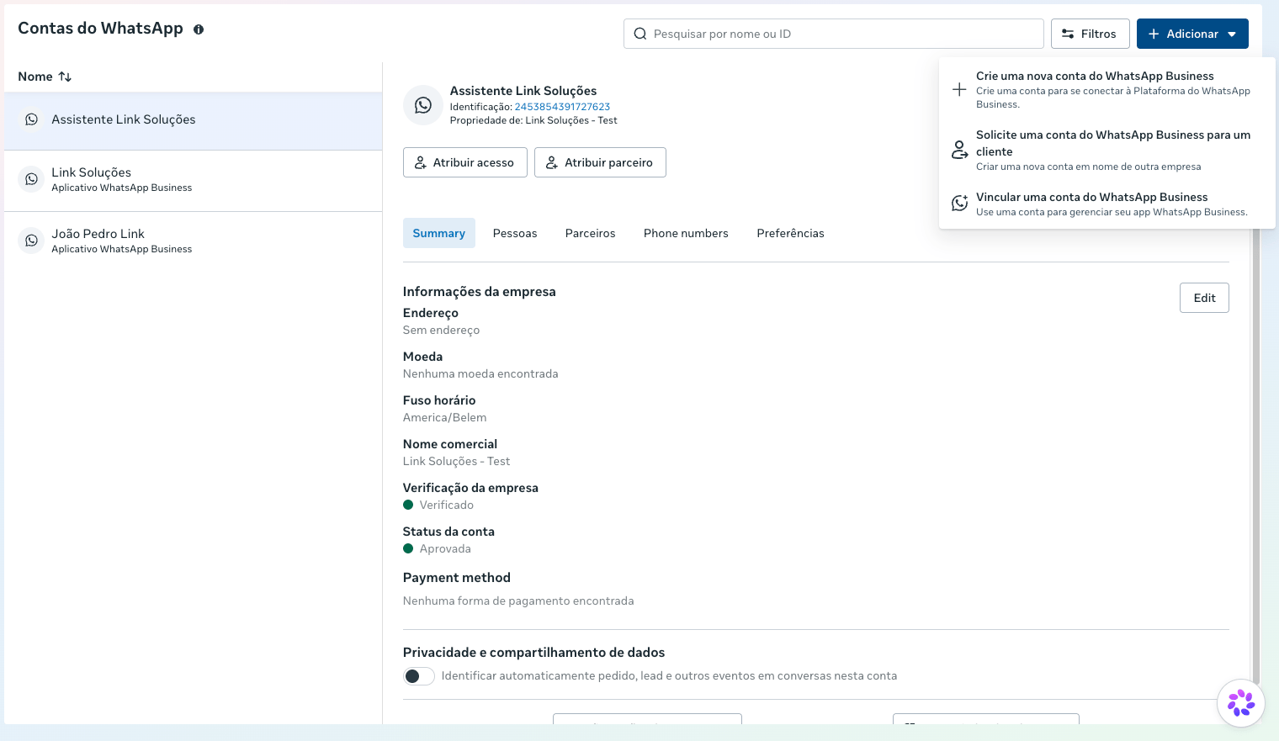Click the America/Belem timezone value
Viewport: 1279px width, 741px height.
444,417
